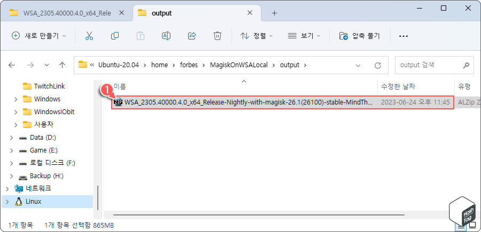
Task: Expand the 사용자 folder node
Action: pos(15,125)
